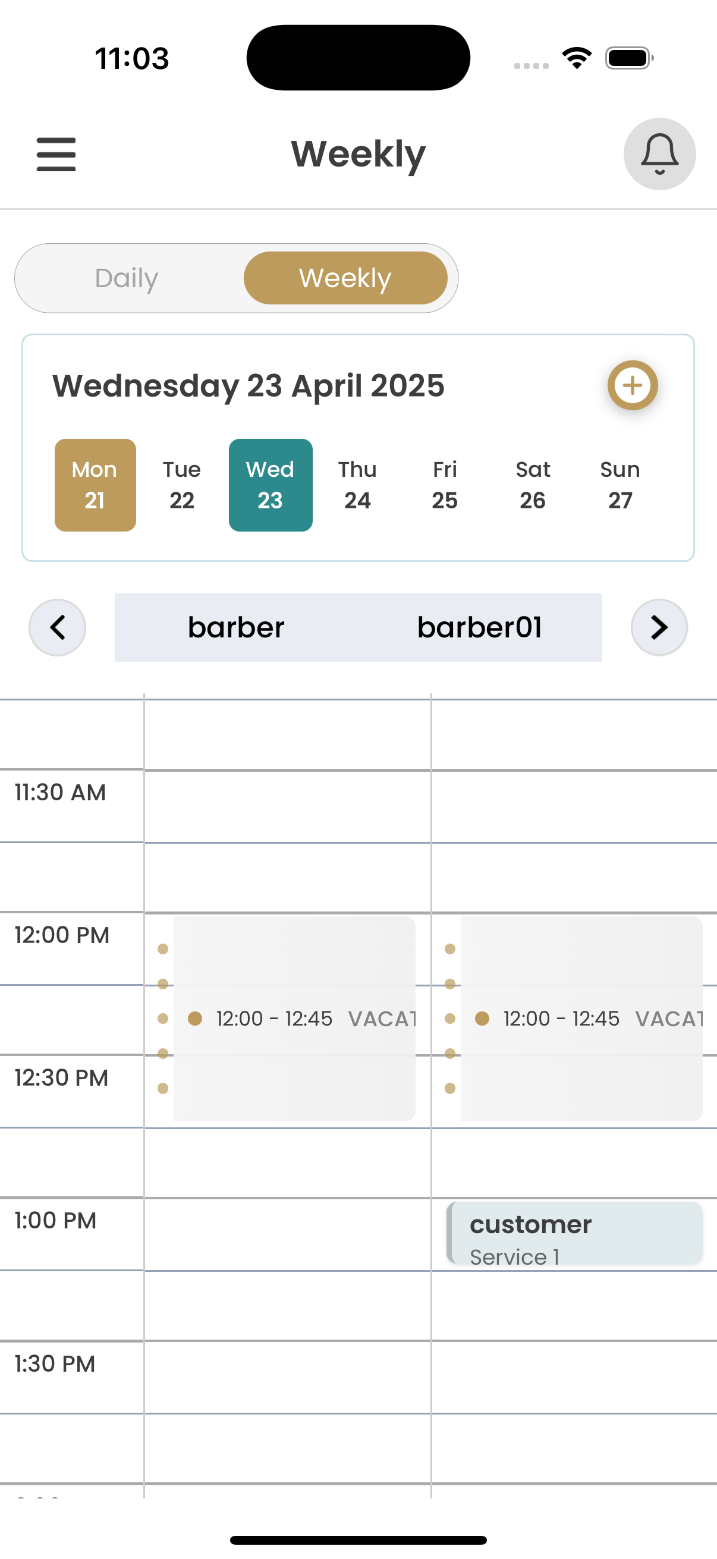Screen dimensions: 717x1559
Task: Switch to Daily view
Action: point(127,278)
